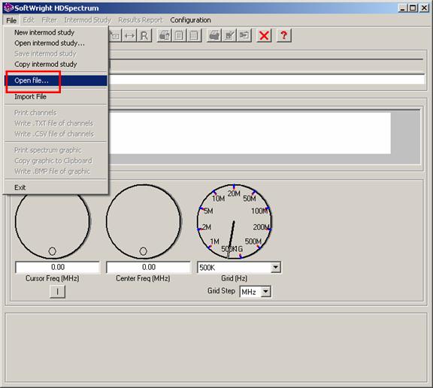Choose Open intermod study… menu entry
Viewport: 433px width, 388px height.
pos(50,43)
